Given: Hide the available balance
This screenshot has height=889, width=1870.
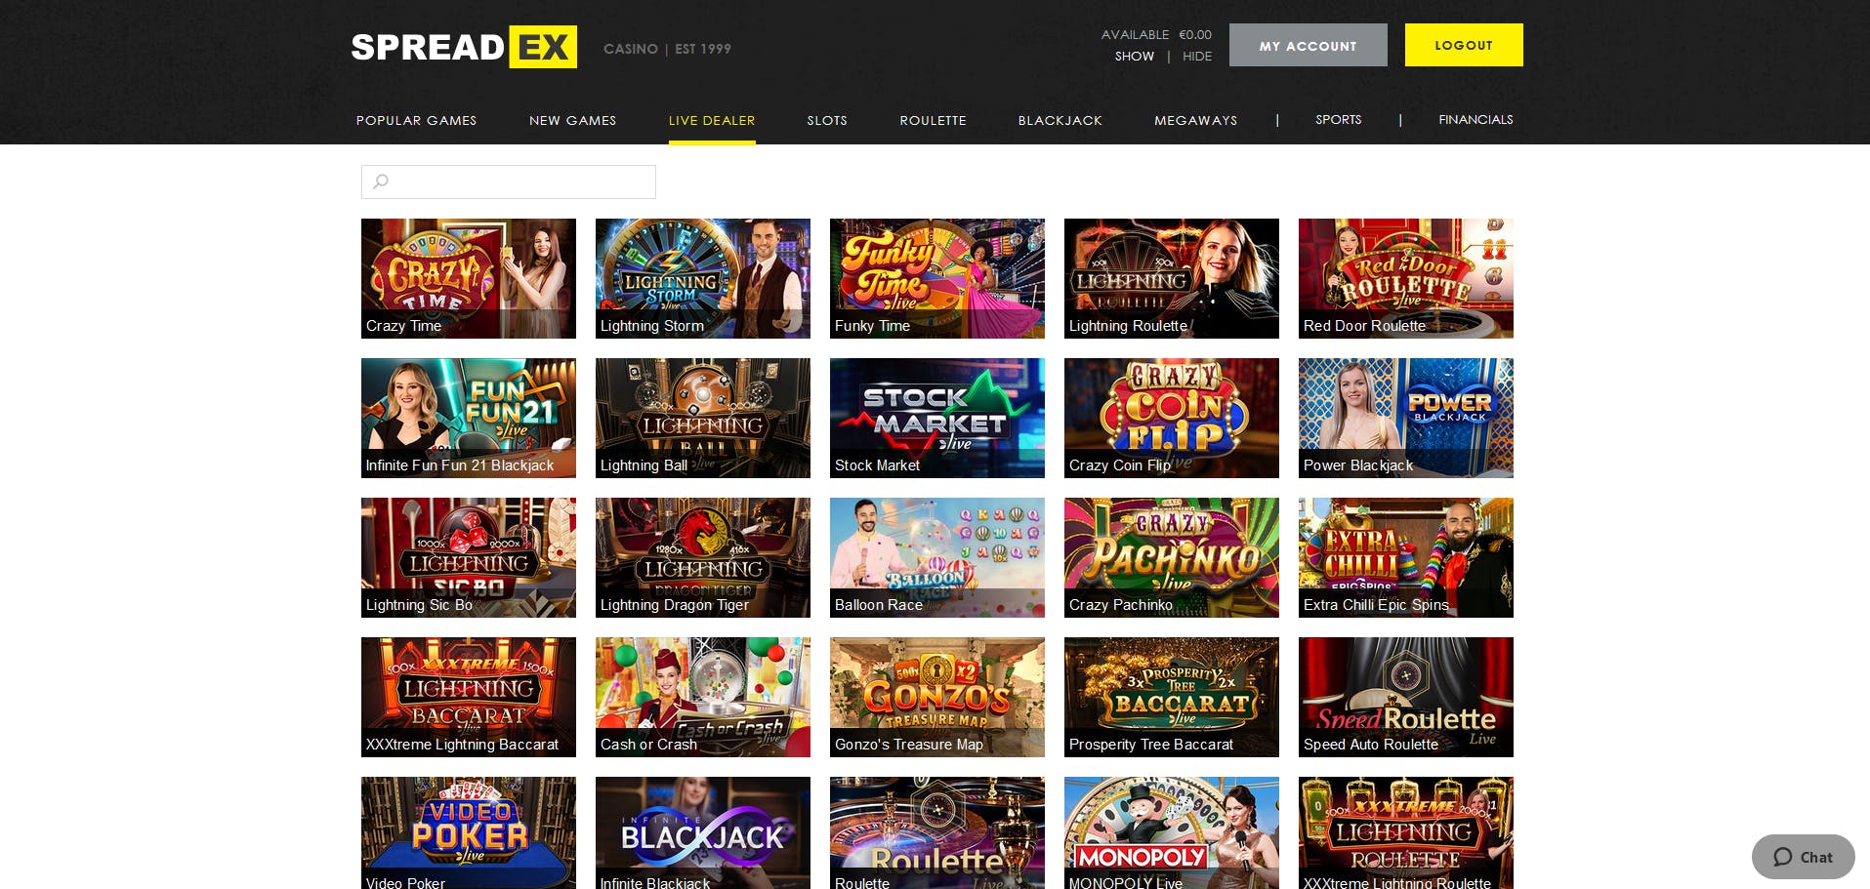Looking at the screenshot, I should click(1197, 57).
